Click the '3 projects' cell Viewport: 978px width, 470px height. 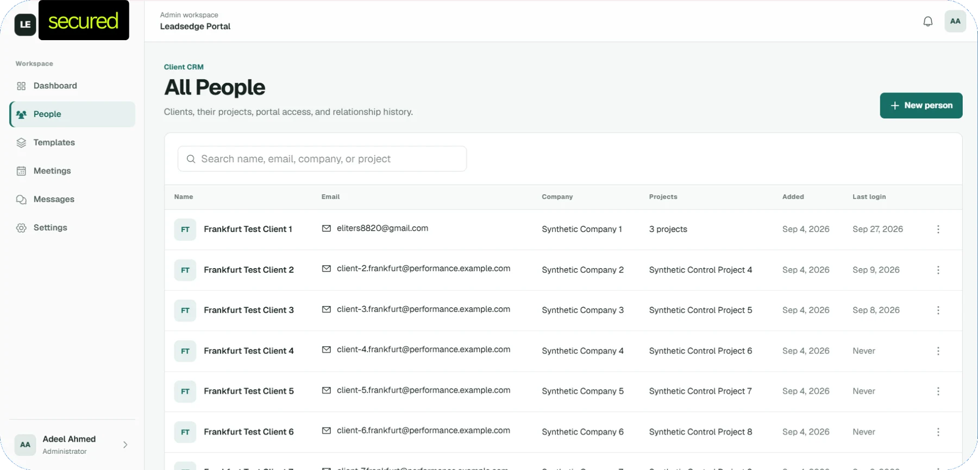(668, 230)
